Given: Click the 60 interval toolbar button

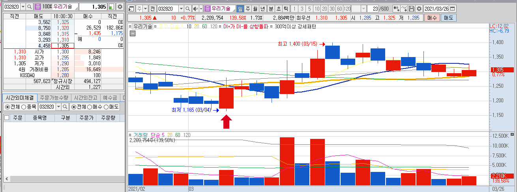Looking at the screenshot, I should click(339, 9).
